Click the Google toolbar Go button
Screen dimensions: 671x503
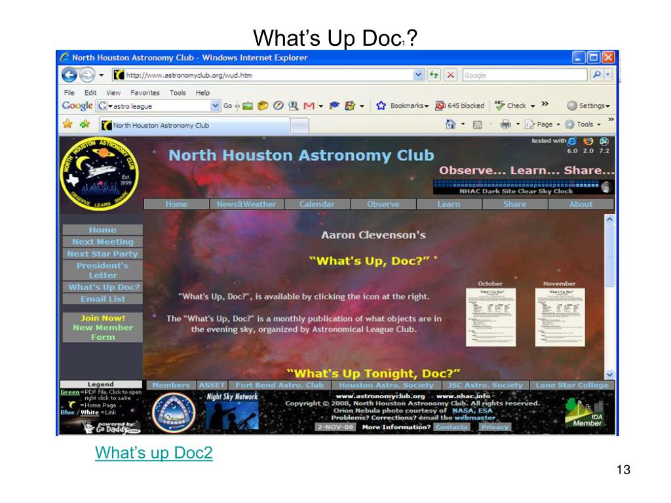tap(227, 105)
